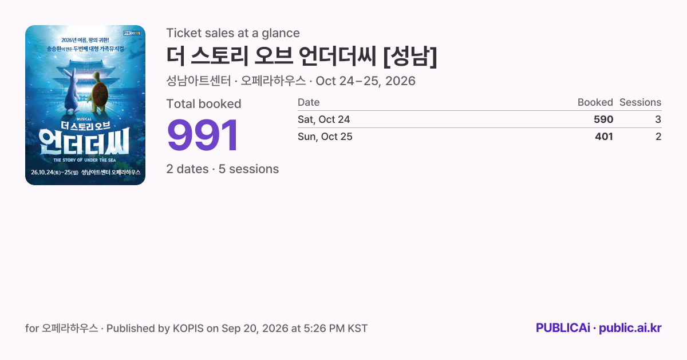Click the sessions count 3 for Saturday
687x360 pixels.
coord(658,119)
